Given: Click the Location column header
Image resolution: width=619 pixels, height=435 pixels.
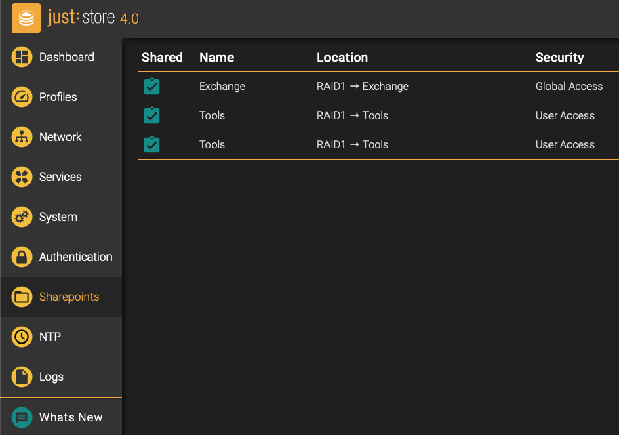Looking at the screenshot, I should point(342,57).
